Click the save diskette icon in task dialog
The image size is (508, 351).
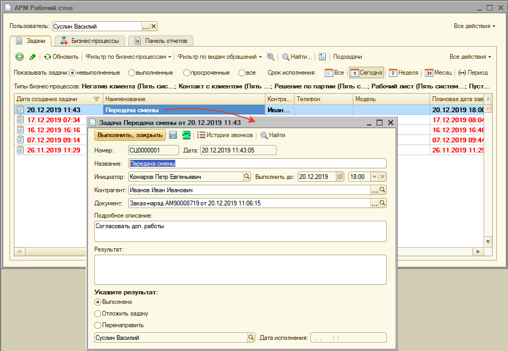click(x=173, y=135)
